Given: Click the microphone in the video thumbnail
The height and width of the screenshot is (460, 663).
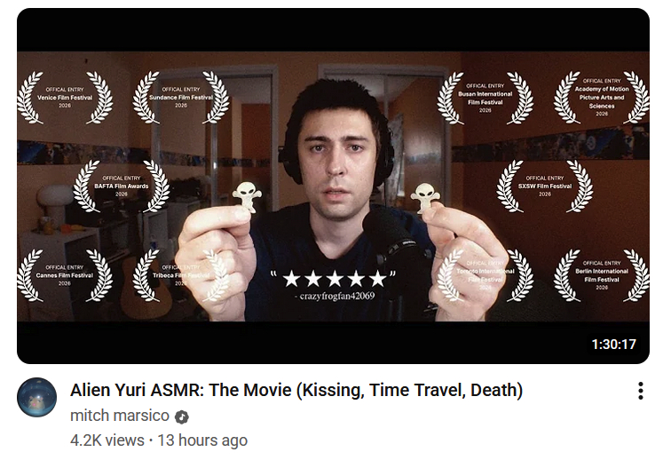Looking at the screenshot, I should point(391,237).
